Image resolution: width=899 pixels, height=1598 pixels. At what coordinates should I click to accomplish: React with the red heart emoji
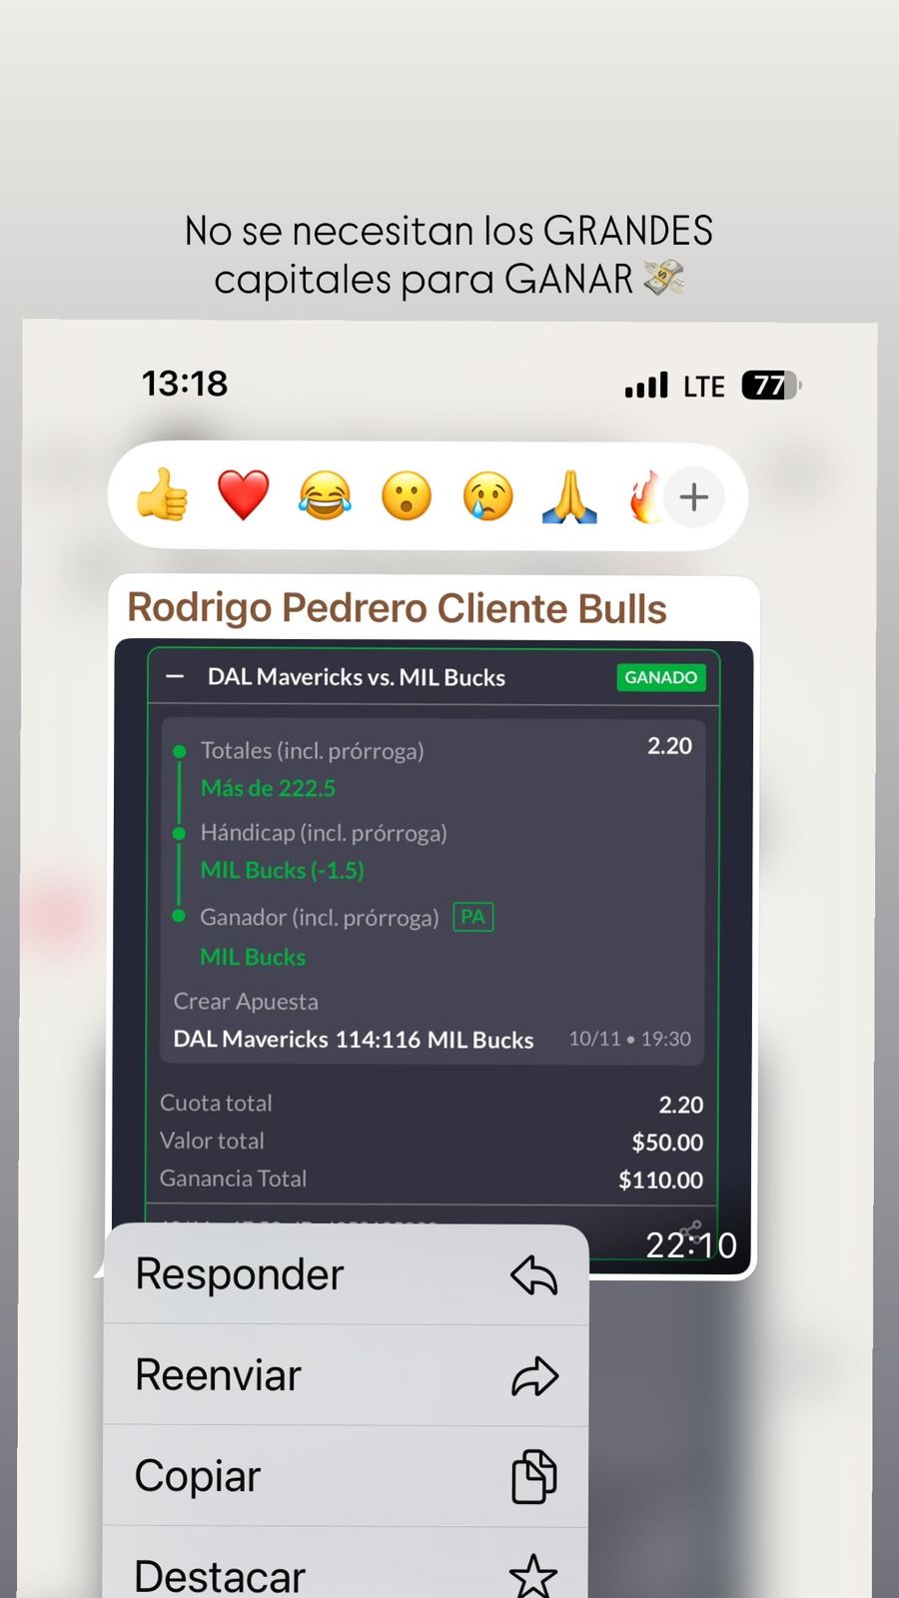(x=244, y=495)
